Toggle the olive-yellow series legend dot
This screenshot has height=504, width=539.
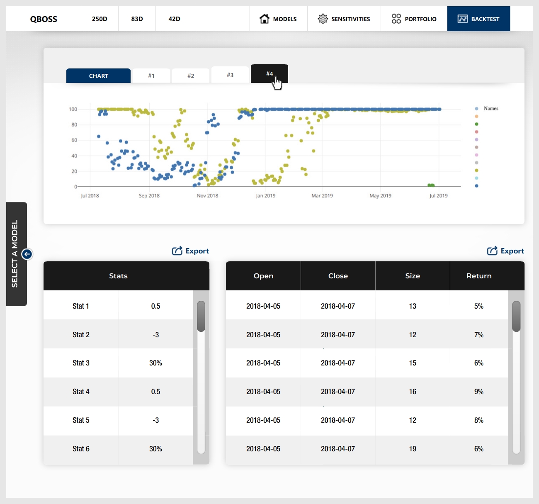click(x=476, y=170)
